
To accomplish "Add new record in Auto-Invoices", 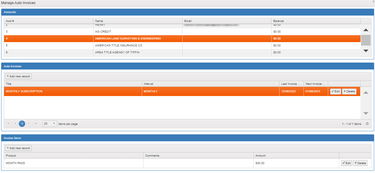I will 18,76.
